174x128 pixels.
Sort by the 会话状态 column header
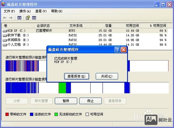tap(50, 26)
